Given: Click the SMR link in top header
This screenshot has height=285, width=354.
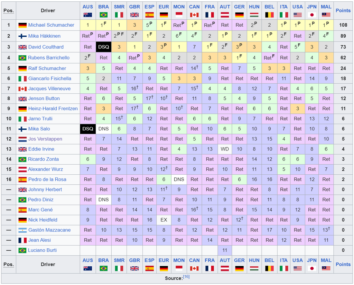Looking at the screenshot, I should point(119,7).
